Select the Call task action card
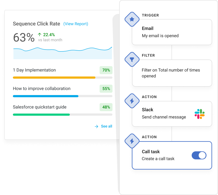 [172, 155]
